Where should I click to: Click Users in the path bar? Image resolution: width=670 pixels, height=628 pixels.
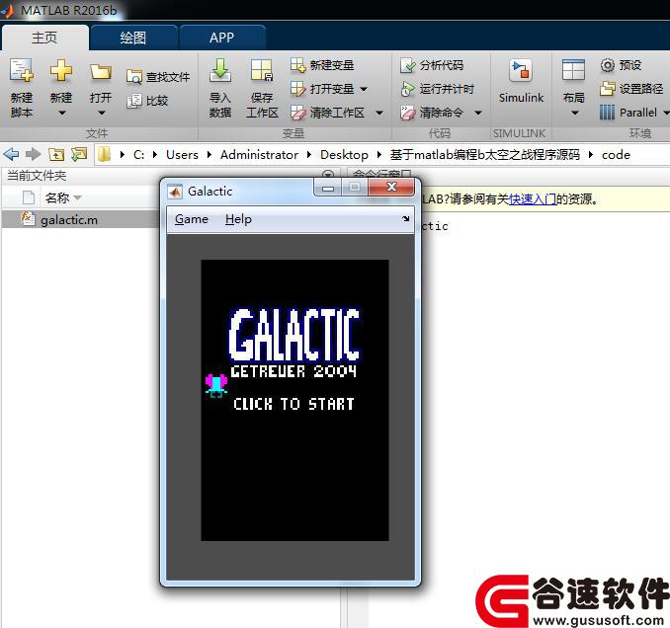click(182, 155)
